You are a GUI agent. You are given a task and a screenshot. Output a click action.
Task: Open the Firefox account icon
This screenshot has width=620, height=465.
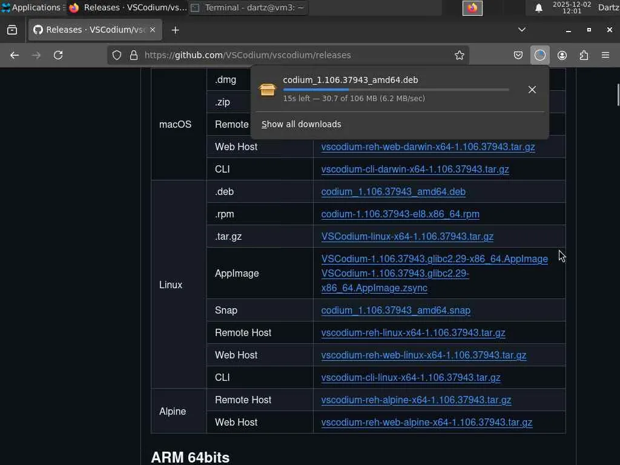pyautogui.click(x=562, y=55)
